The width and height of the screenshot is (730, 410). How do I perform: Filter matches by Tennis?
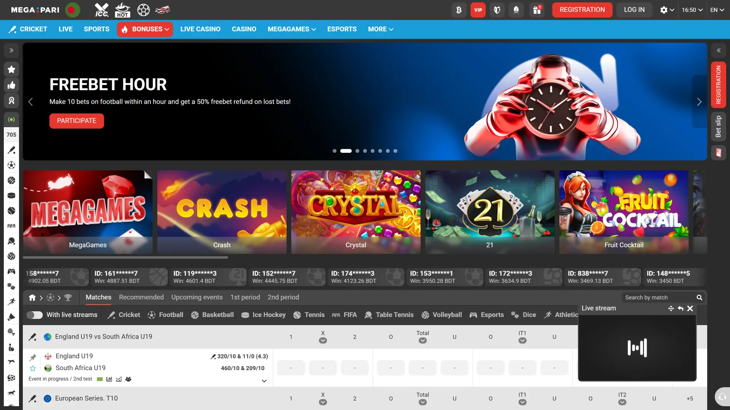309,315
